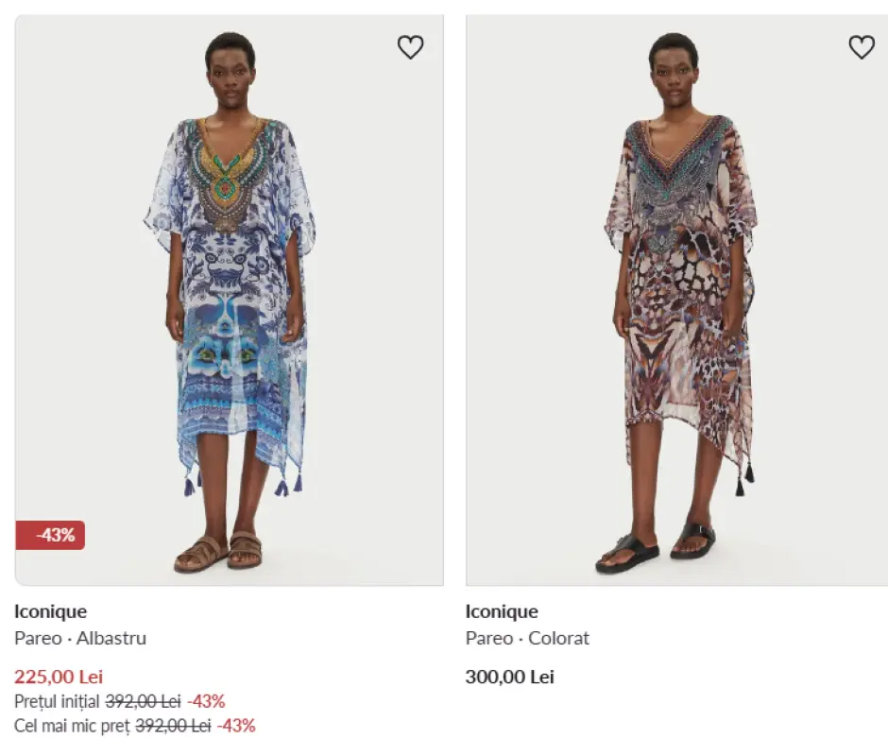Image resolution: width=888 pixels, height=738 pixels.
Task: Open the Pareo · Albastru product title
Action: [x=80, y=638]
